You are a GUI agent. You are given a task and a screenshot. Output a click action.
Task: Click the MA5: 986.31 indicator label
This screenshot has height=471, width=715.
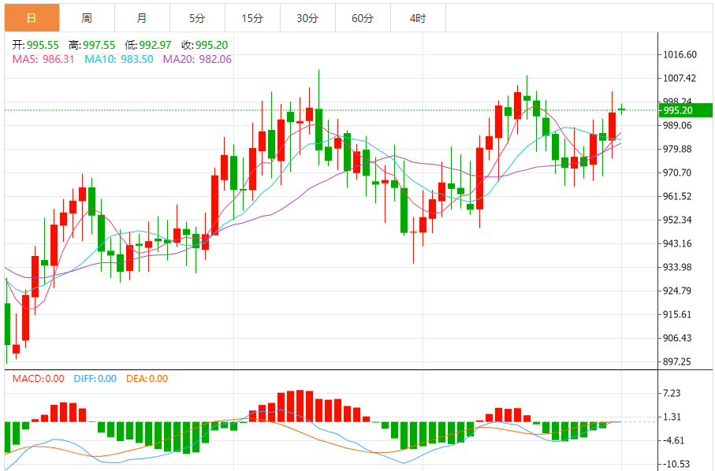43,59
